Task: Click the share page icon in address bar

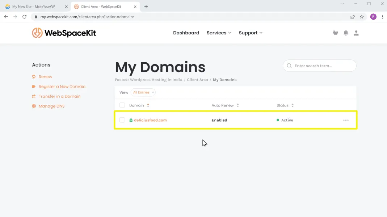Action: 352,17
